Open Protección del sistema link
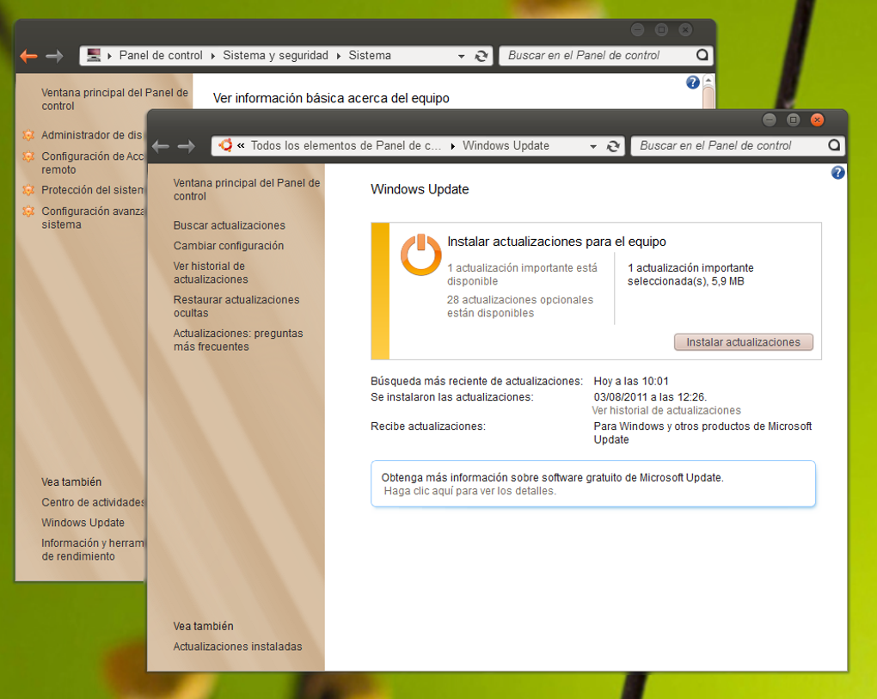877x699 pixels. click(x=92, y=190)
